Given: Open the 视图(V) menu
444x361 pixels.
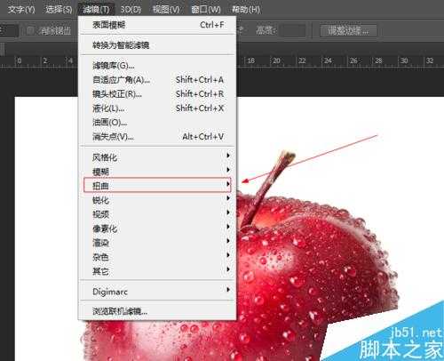Looking at the screenshot, I should coord(166,10).
